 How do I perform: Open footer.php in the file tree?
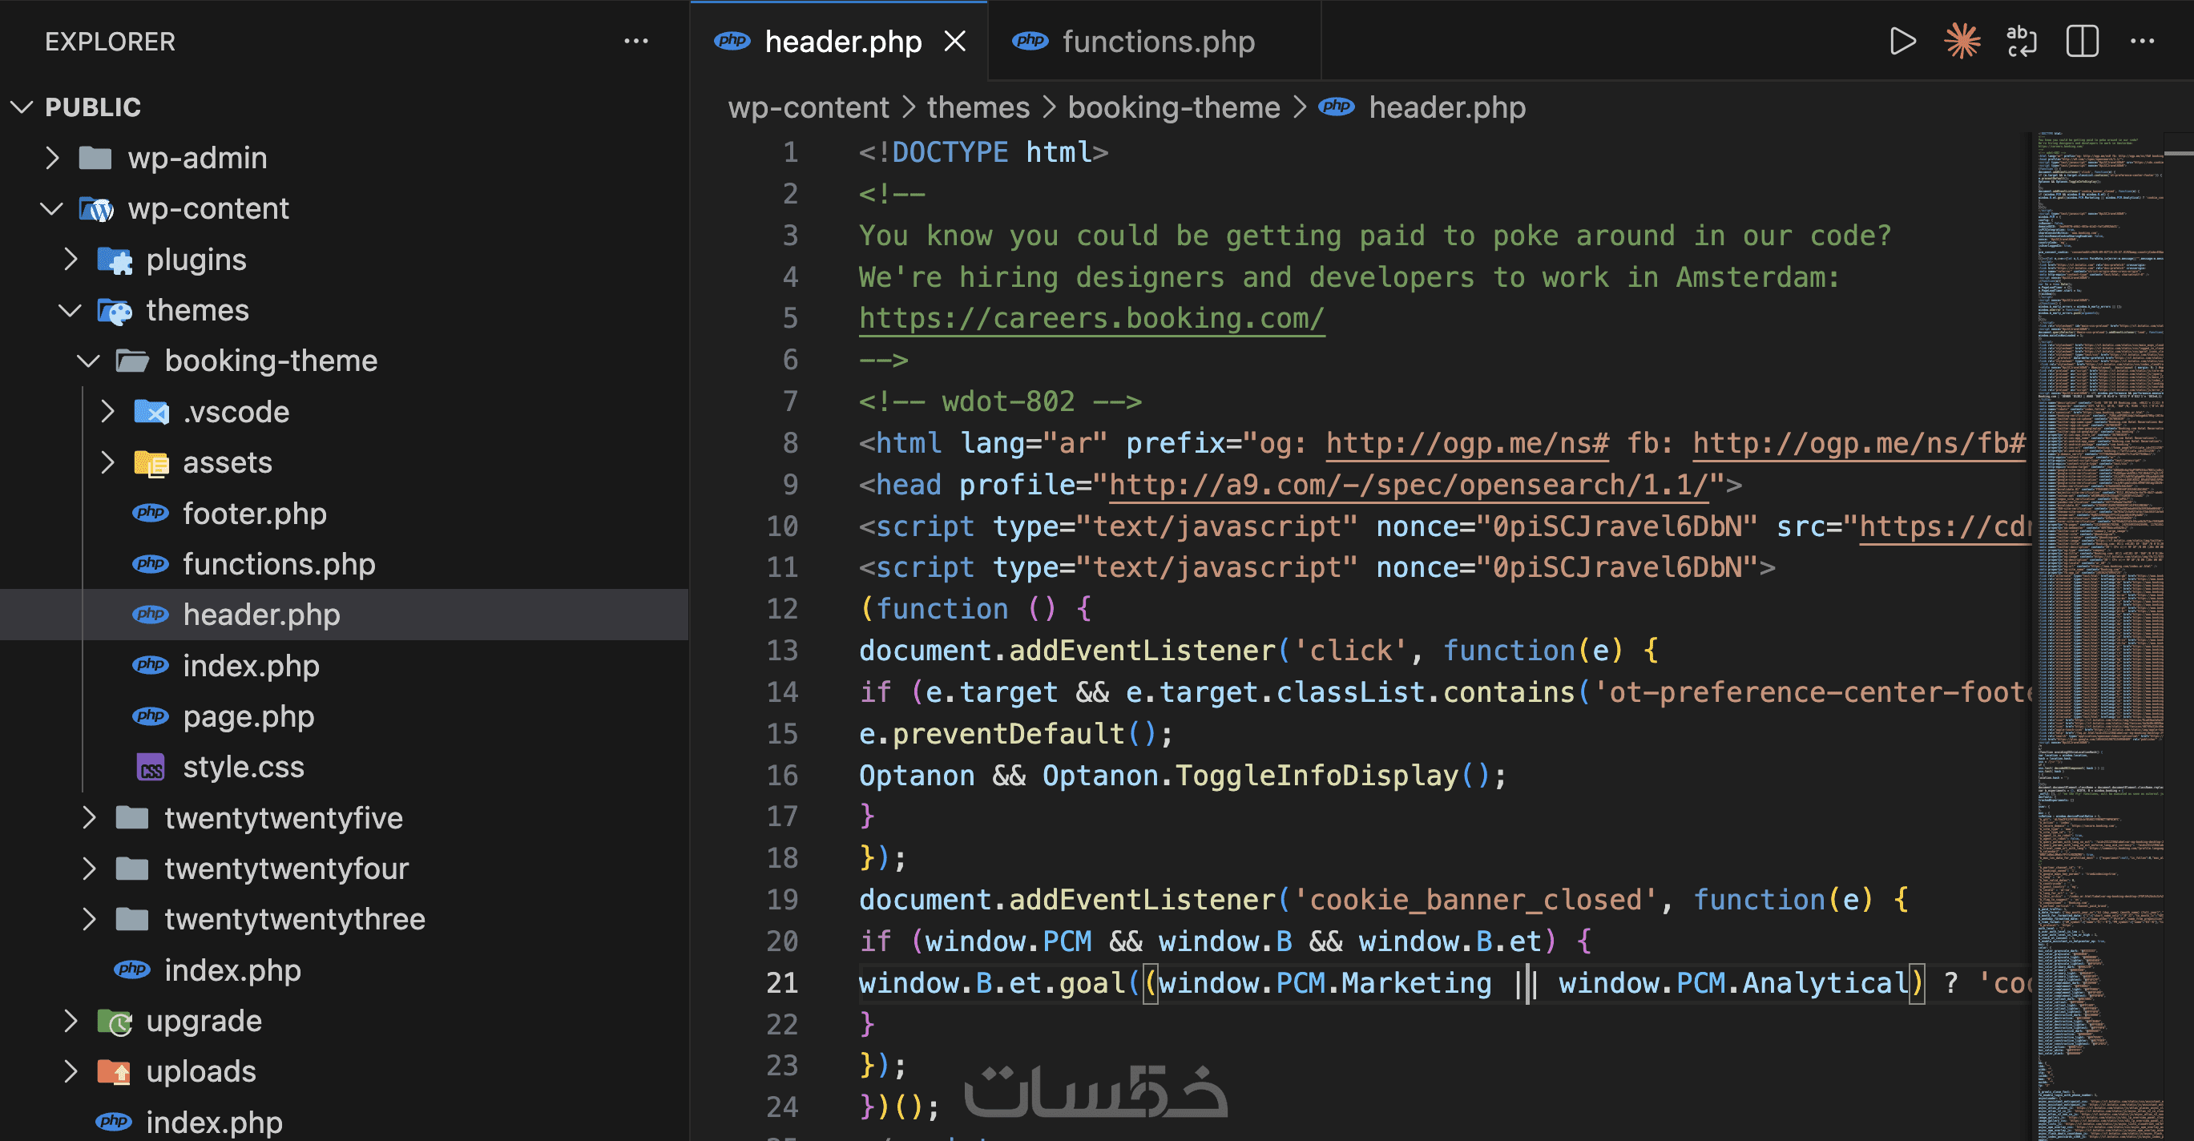[254, 514]
